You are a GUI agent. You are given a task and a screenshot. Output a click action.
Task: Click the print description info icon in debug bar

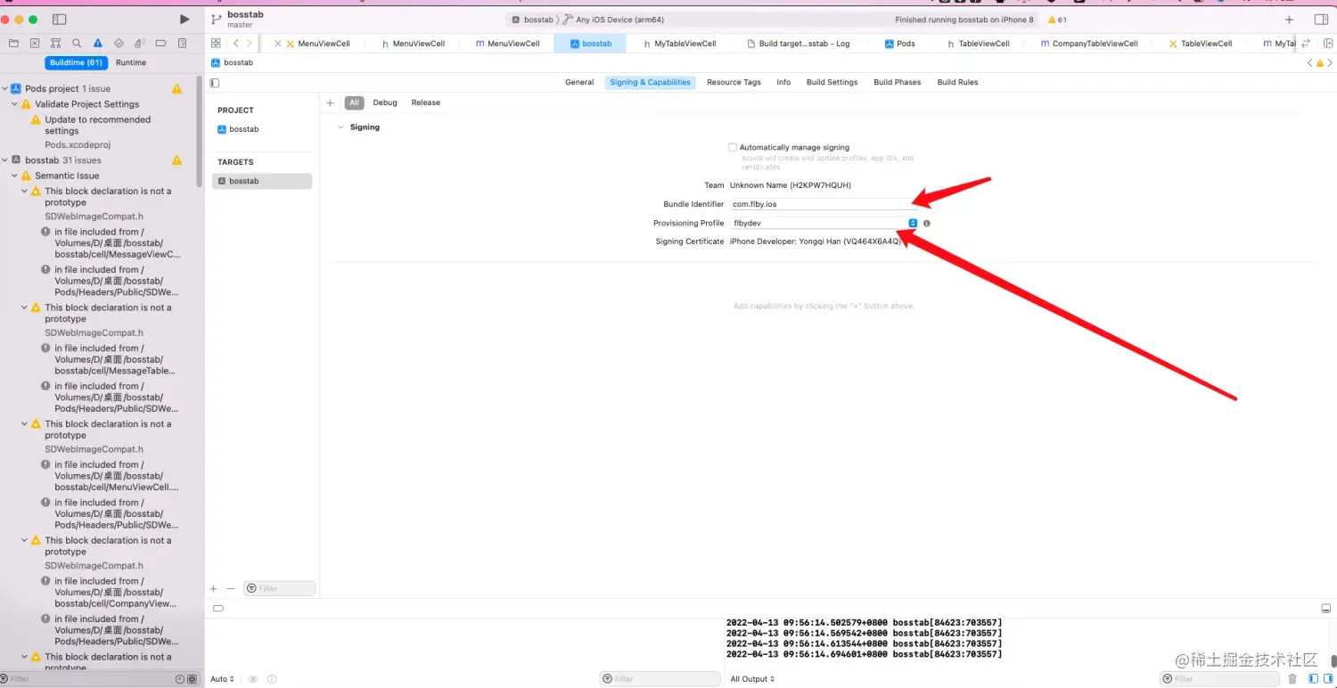tap(272, 679)
